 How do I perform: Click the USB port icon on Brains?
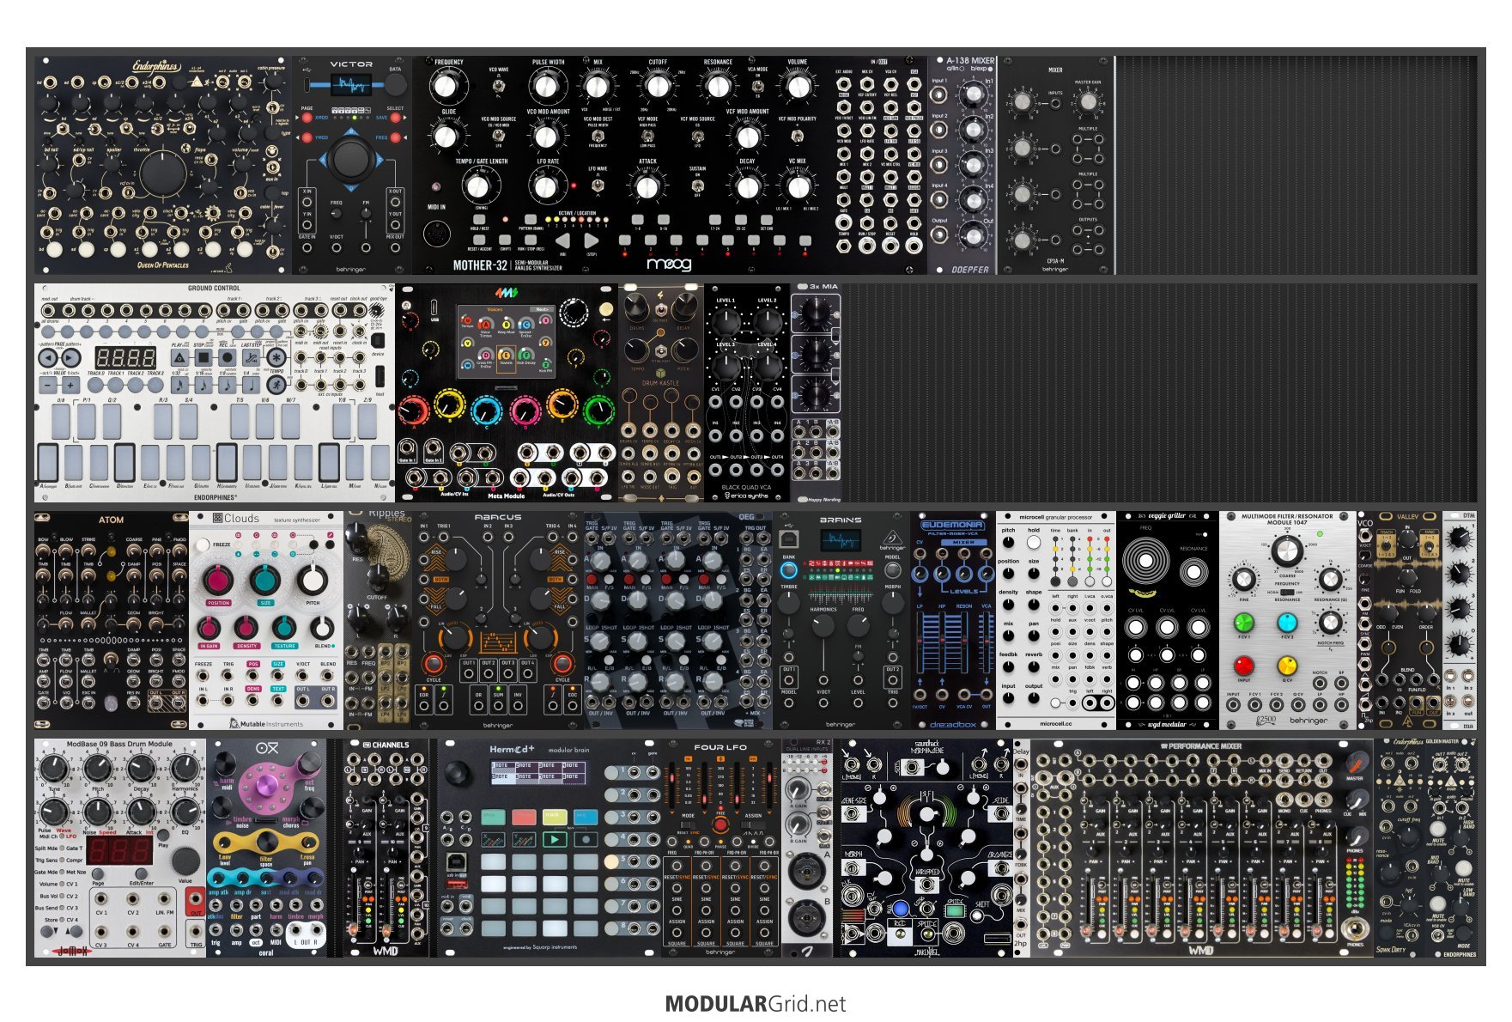pos(789,539)
